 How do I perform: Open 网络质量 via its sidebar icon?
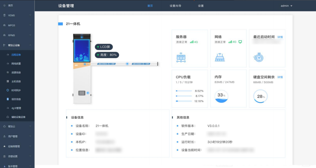(x=8, y=64)
